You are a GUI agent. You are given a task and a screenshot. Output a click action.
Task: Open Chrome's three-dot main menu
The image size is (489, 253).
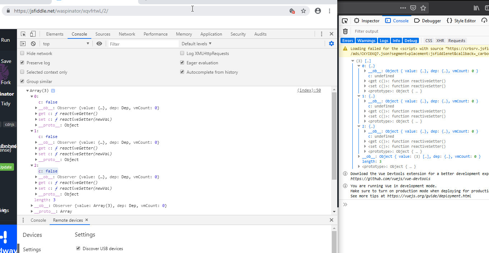pyautogui.click(x=329, y=11)
